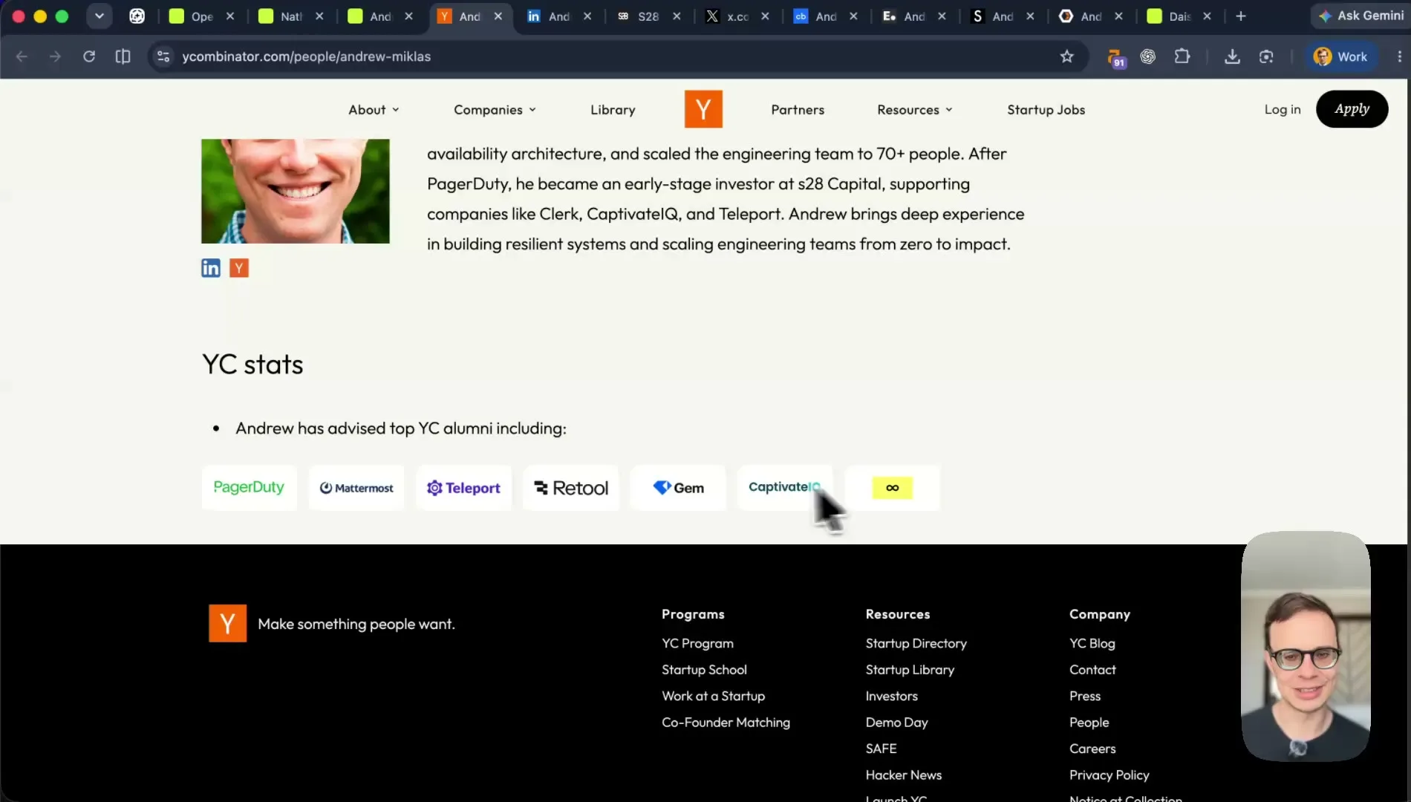The width and height of the screenshot is (1411, 802).
Task: Open the Chrome three-dot menu
Action: tap(1399, 56)
